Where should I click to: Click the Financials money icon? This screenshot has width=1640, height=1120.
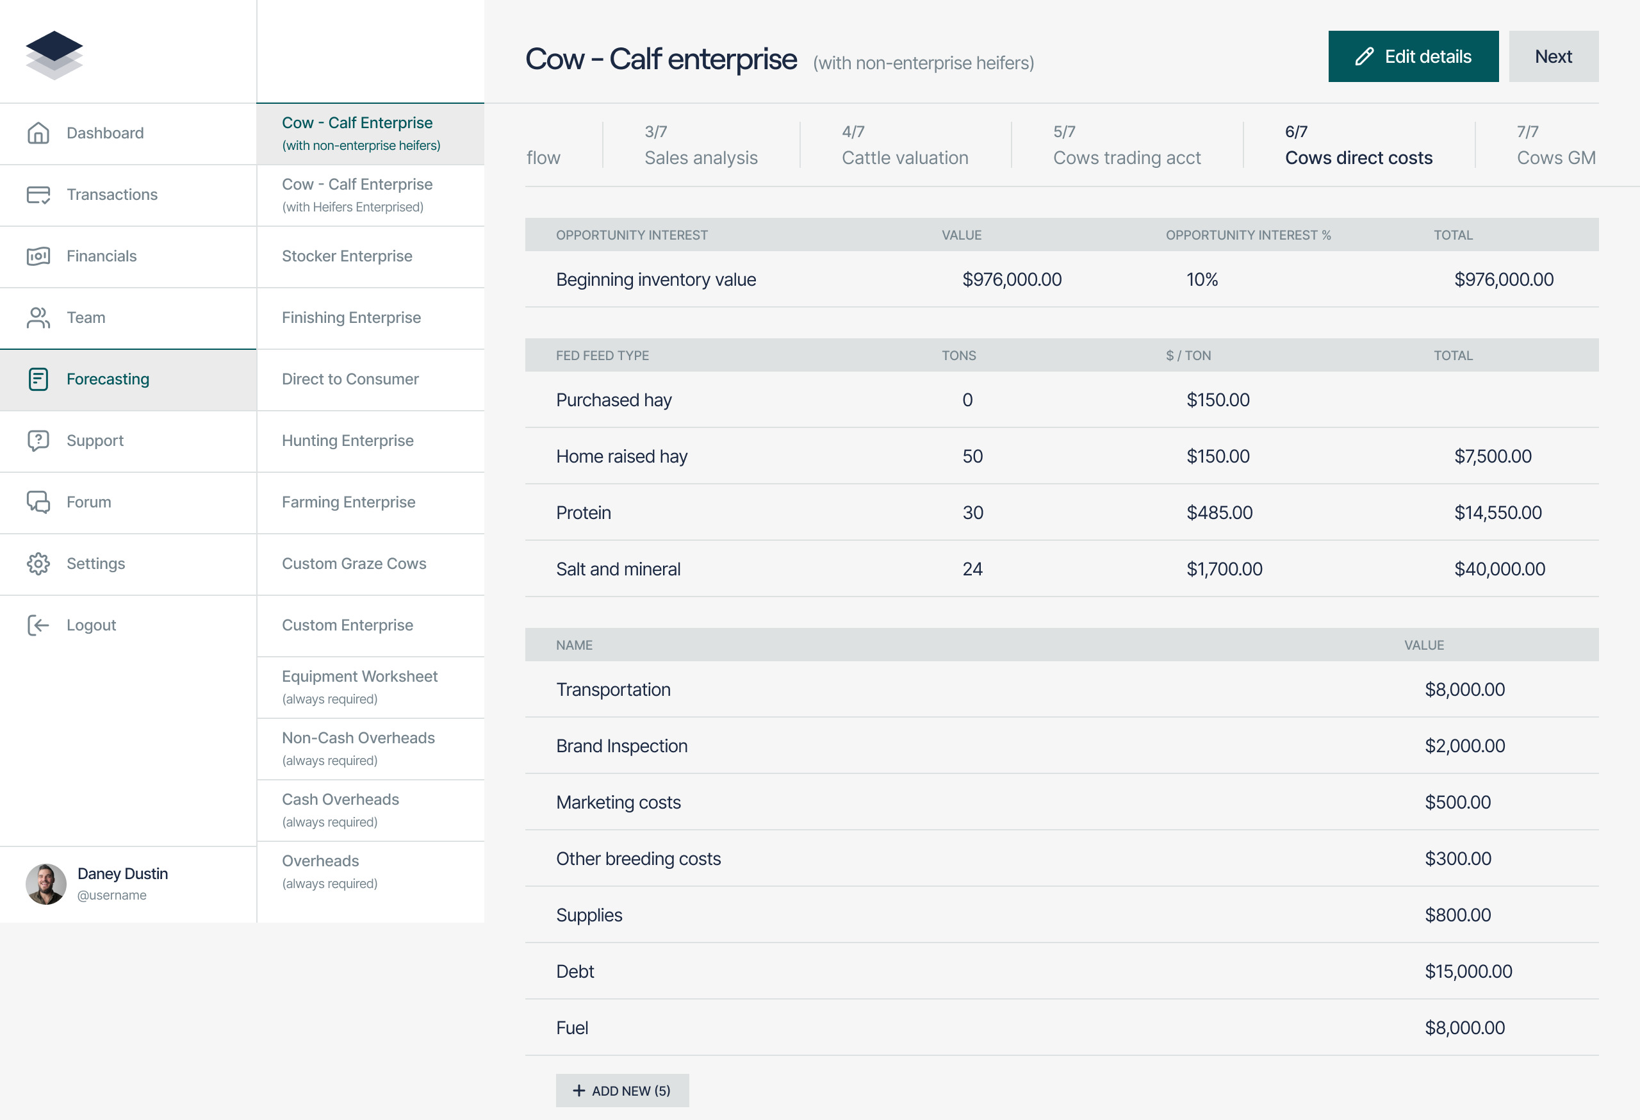pos(38,256)
